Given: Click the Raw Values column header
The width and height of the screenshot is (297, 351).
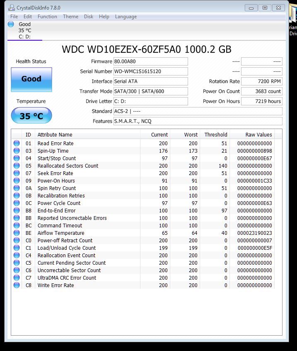Looking at the screenshot, I should 252,135.
